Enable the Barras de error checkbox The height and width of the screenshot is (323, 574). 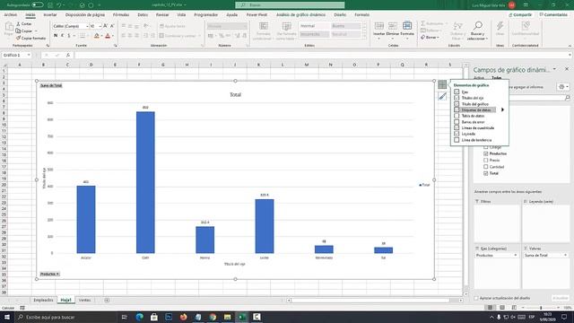(457, 122)
